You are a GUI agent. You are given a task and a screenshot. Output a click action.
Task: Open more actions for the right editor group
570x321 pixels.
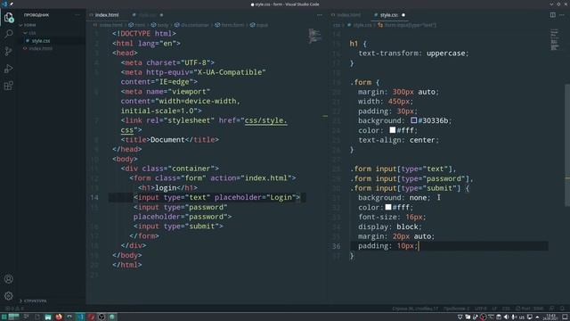pyautogui.click(x=562, y=15)
